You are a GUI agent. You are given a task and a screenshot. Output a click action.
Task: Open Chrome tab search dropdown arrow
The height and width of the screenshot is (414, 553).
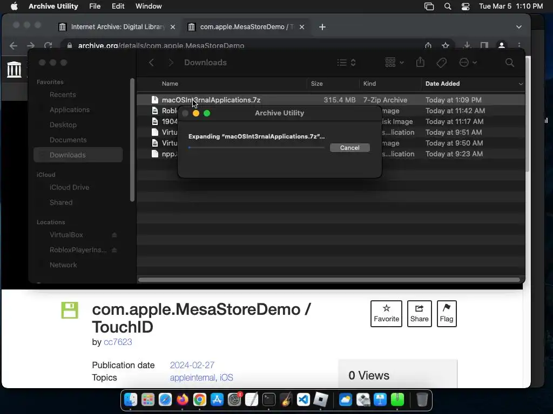pos(519,27)
